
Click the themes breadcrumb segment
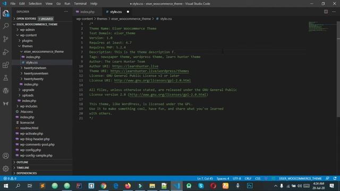click(102, 19)
